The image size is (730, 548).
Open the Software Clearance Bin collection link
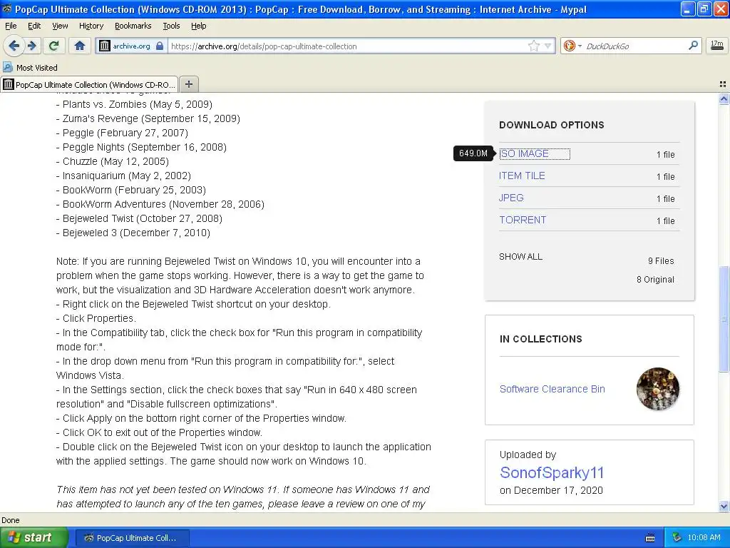tap(552, 389)
